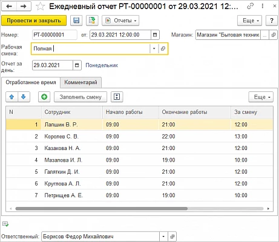Save document with floppy disk icon
This screenshot has height=242, width=279.
[76, 21]
